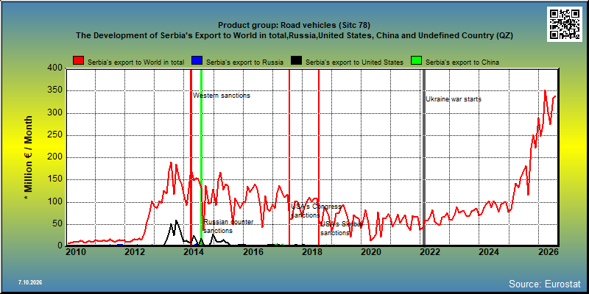Click the "Source: Eurostat" text
589x294 pixels.
tap(545, 284)
